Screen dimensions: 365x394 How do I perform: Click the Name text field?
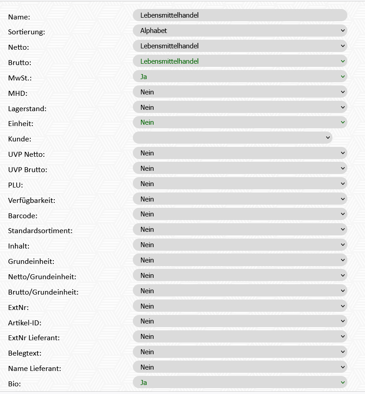pos(239,15)
